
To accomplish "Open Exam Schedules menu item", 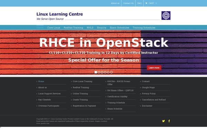I will (119, 28).
